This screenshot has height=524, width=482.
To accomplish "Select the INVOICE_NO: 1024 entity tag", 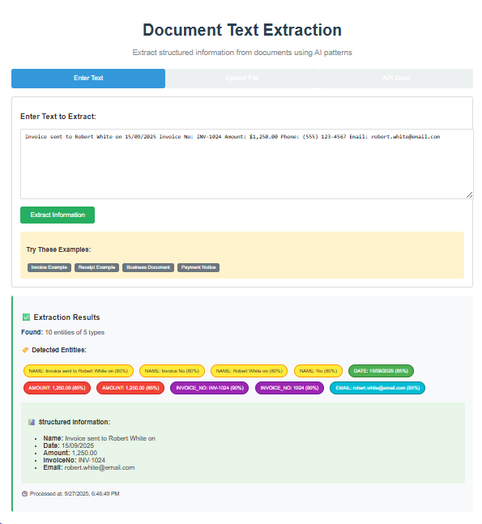I will [x=289, y=388].
